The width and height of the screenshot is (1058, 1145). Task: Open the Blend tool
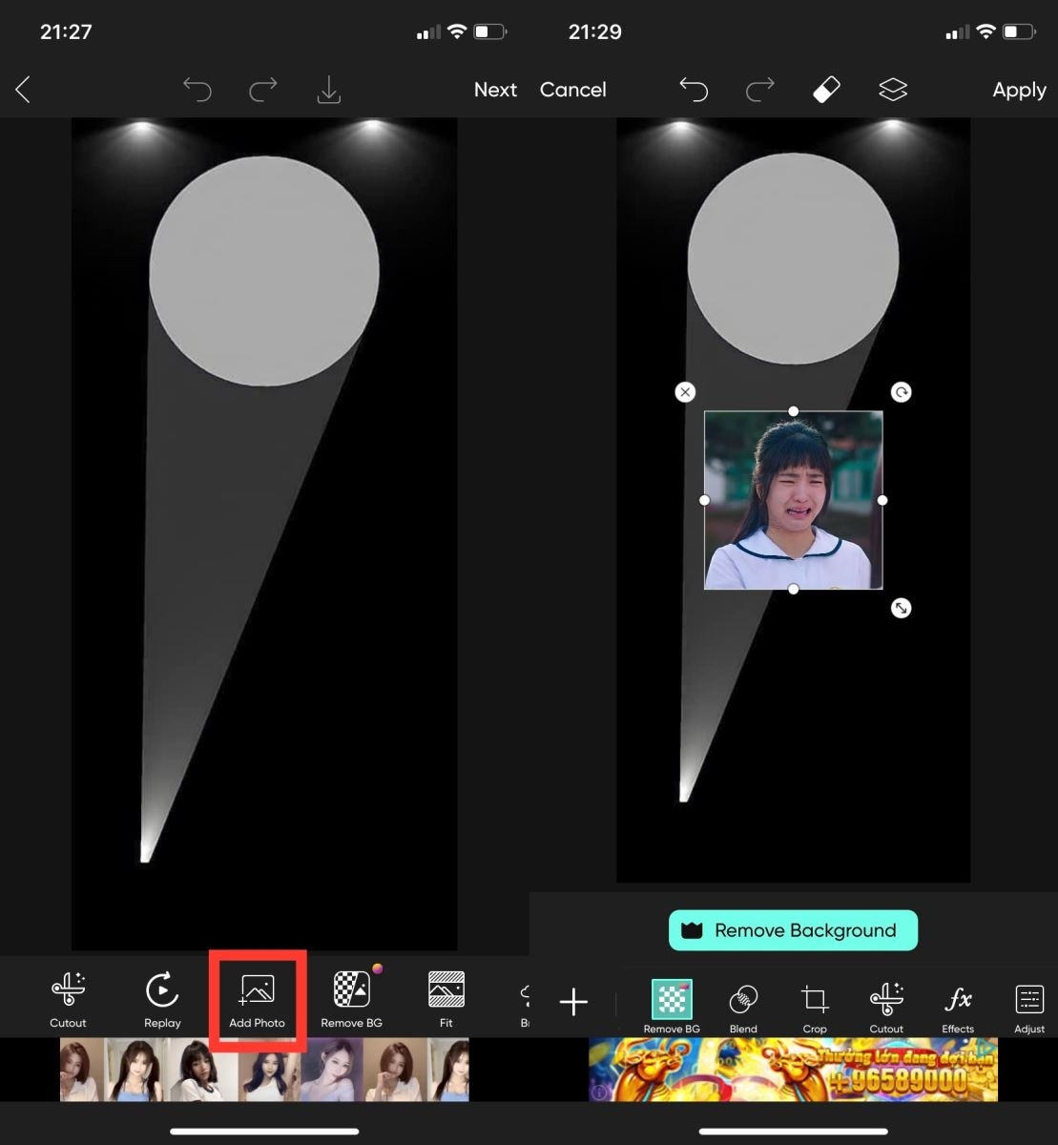pyautogui.click(x=743, y=1009)
